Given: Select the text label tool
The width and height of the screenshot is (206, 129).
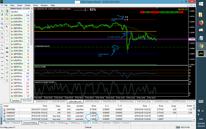Looking at the screenshot, I should (7, 81).
